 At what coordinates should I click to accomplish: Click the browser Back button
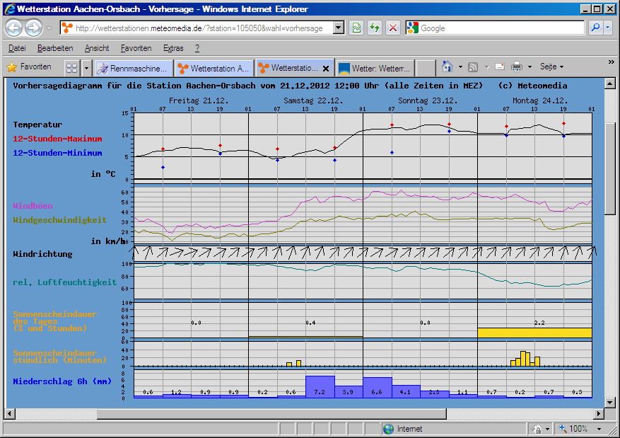pyautogui.click(x=14, y=28)
